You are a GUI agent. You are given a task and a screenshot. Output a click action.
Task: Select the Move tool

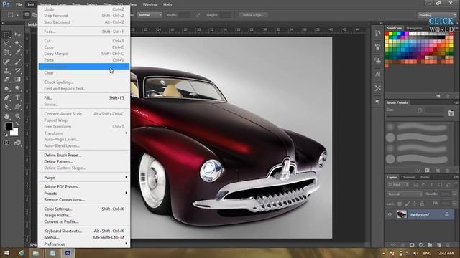coord(18,34)
